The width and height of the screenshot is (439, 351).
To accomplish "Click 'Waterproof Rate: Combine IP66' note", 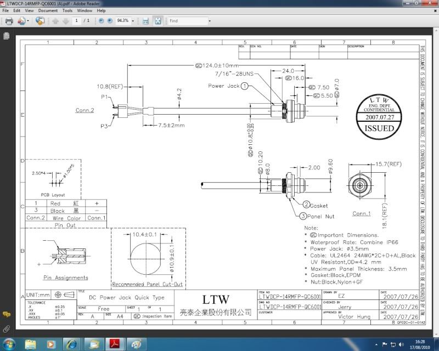I will (354, 242).
